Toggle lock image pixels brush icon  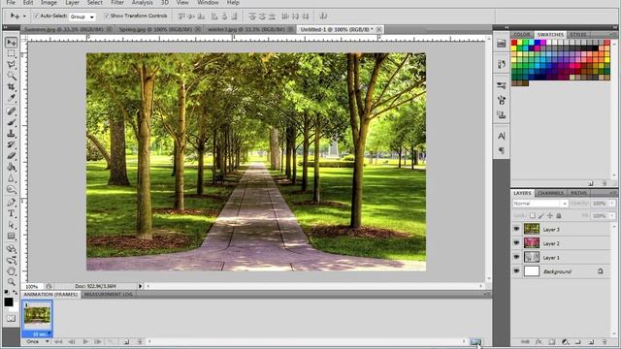pyautogui.click(x=541, y=215)
